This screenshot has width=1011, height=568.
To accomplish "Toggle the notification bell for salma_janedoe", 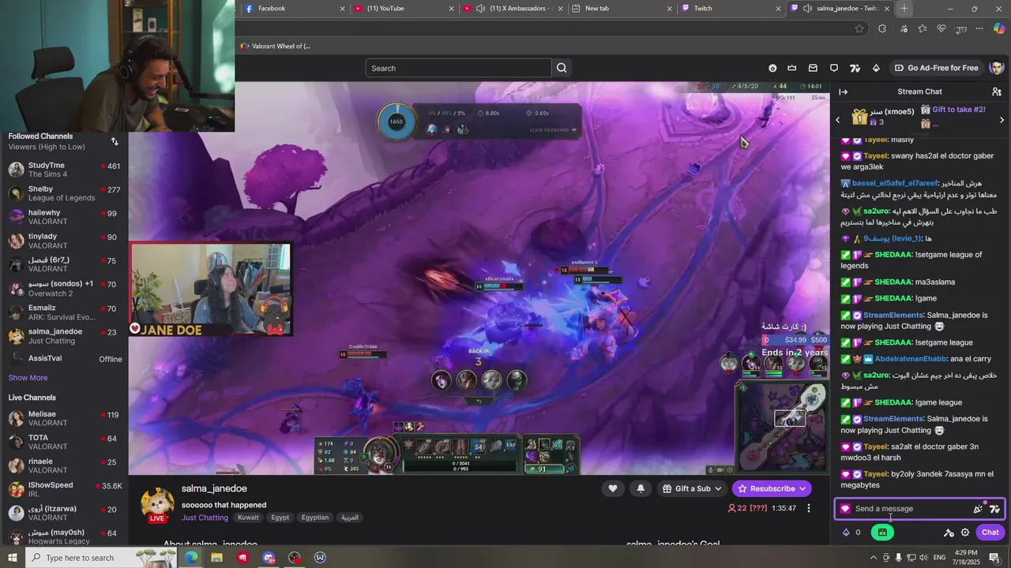I will point(641,488).
